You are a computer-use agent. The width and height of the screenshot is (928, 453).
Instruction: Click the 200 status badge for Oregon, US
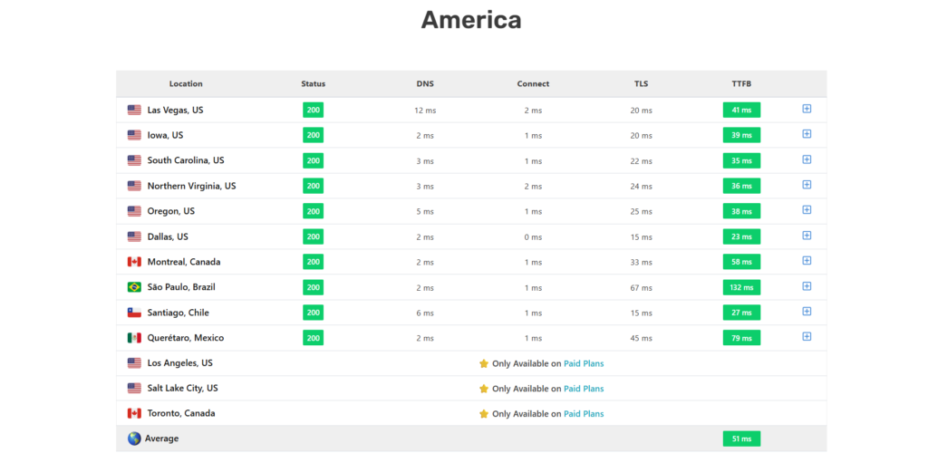(x=313, y=211)
